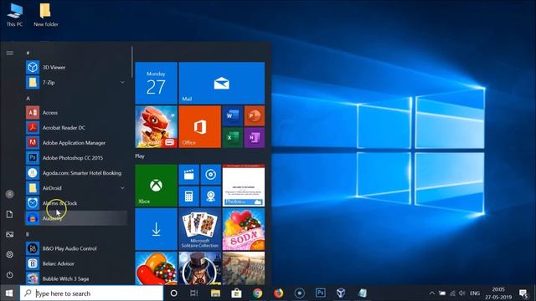
Task: Open the Photos tile
Action: (x=244, y=186)
